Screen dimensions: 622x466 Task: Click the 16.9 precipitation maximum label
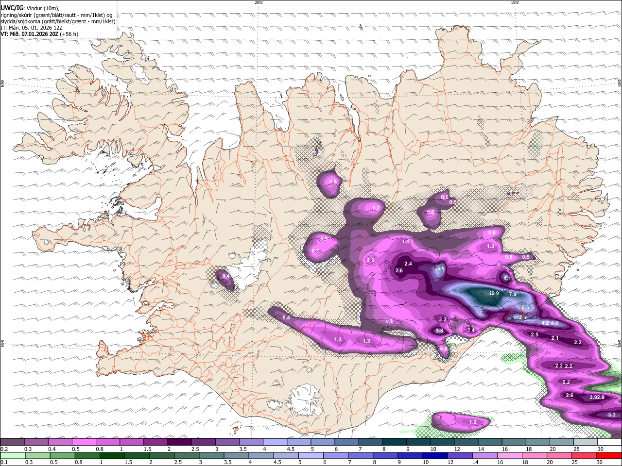coord(494,294)
